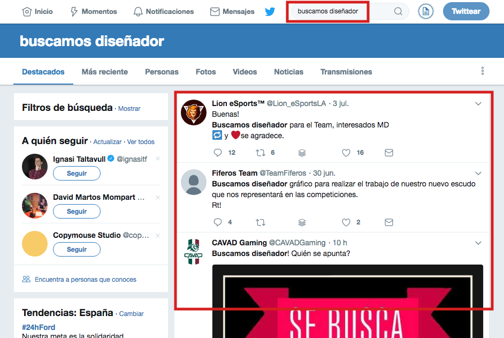Dismiss Ignasi Taltavull follow suggestion

coord(157,159)
